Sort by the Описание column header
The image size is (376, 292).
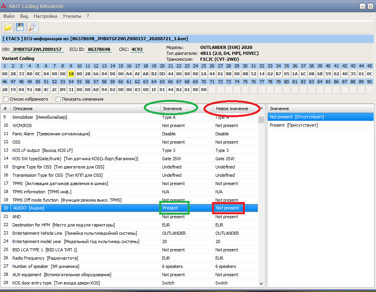point(86,109)
